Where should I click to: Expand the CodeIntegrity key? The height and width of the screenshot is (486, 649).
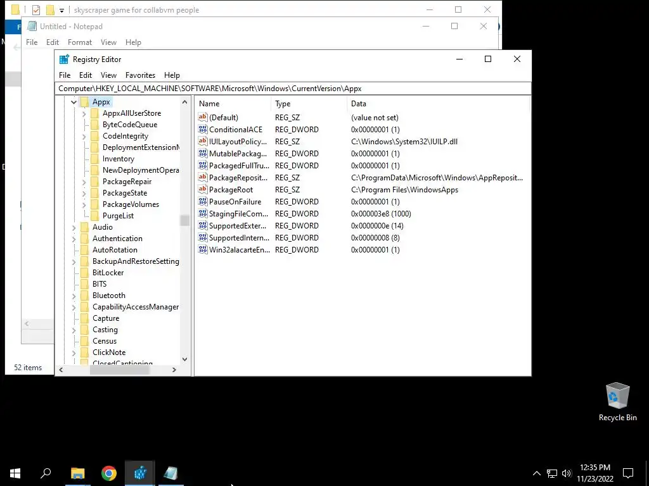[x=84, y=136]
